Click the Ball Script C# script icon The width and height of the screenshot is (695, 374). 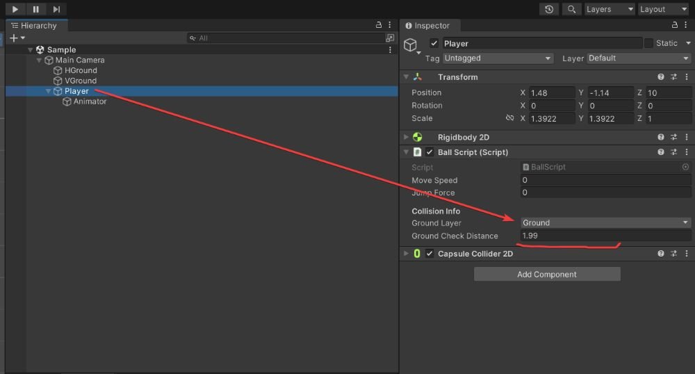point(417,152)
